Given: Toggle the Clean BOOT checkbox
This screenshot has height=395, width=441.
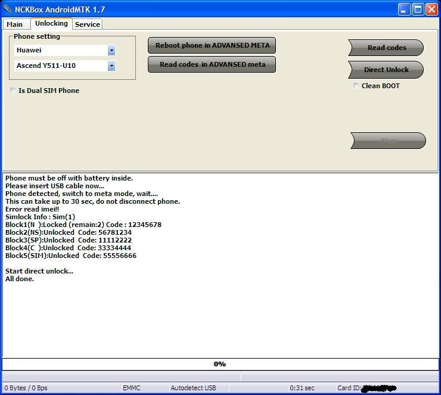Looking at the screenshot, I should [356, 86].
